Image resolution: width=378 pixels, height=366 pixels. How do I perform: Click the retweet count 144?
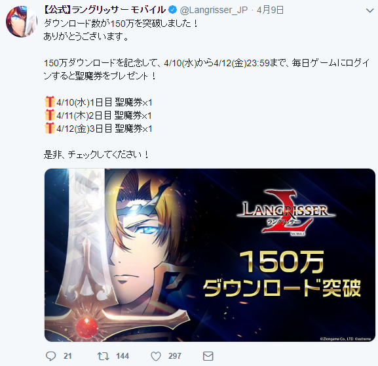pos(123,356)
